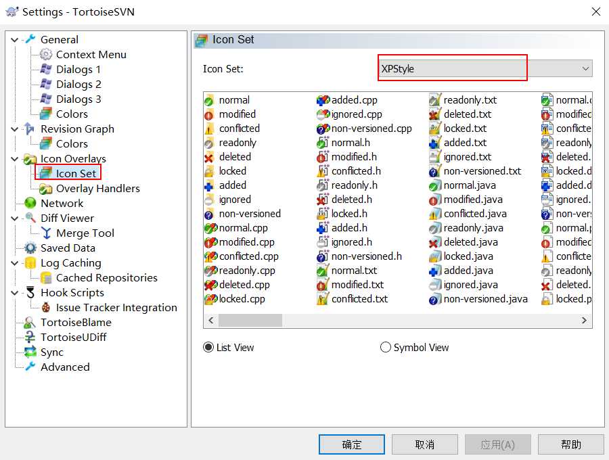The width and height of the screenshot is (609, 460).
Task: Select the ignored list entry
Action: (x=235, y=200)
